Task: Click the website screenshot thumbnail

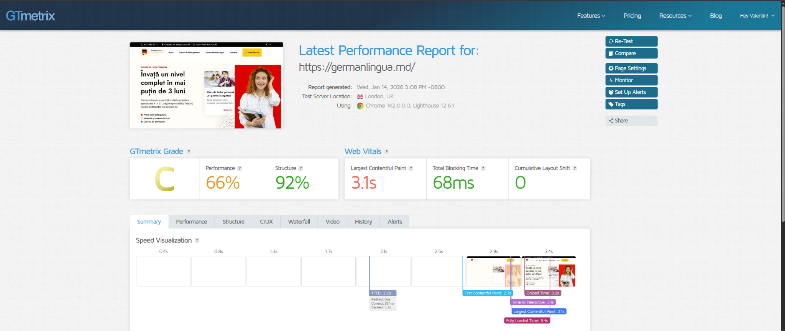Action: click(x=206, y=85)
